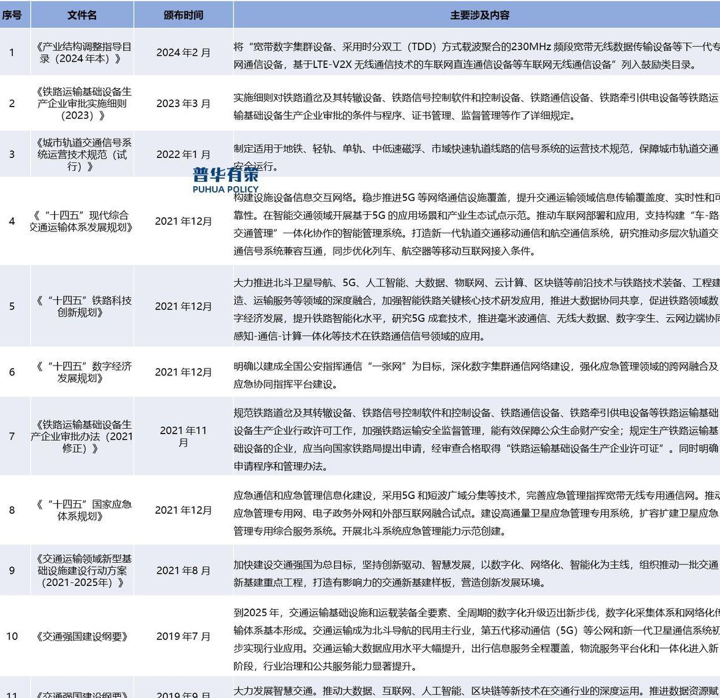Click the content text beginning 到2025年，交通运输基础设施

tap(476, 639)
